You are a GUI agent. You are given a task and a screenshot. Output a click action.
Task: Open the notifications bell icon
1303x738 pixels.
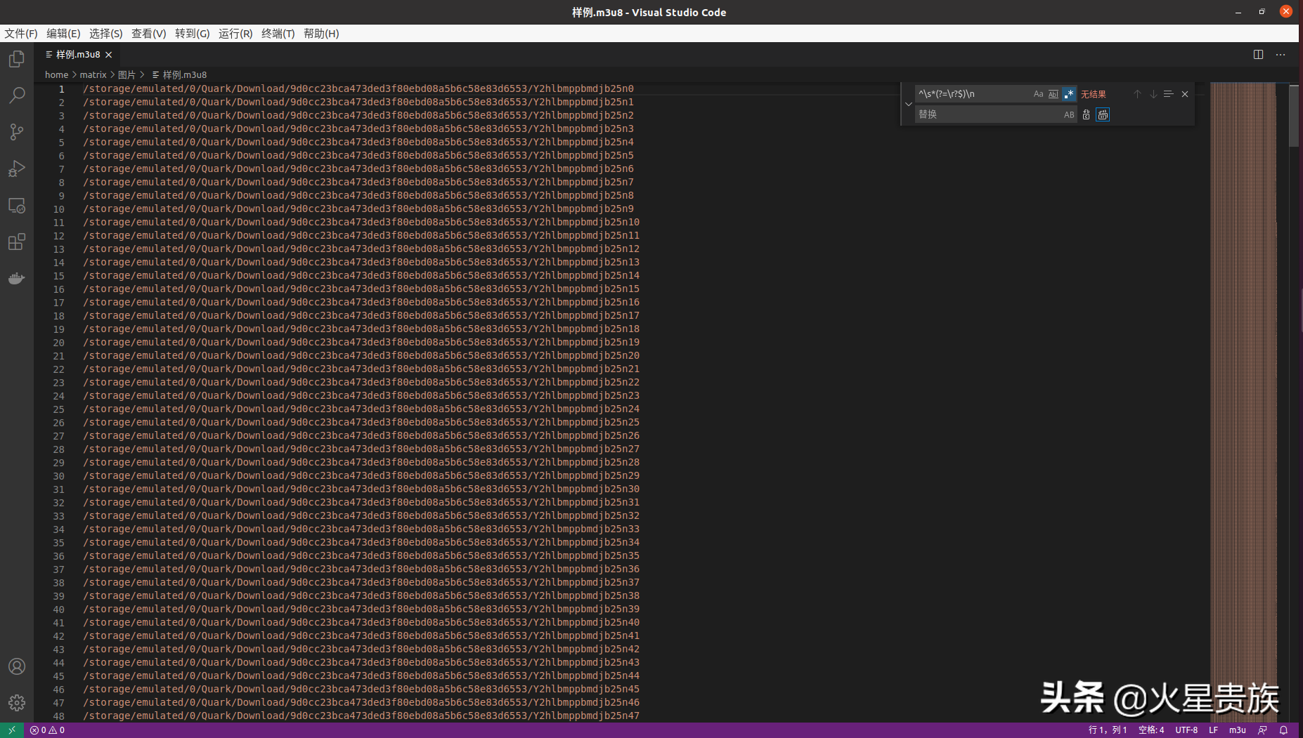[1283, 730]
